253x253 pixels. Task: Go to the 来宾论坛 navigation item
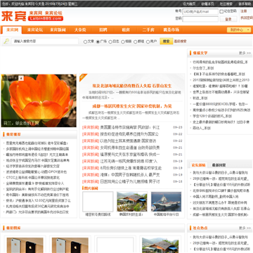[x=35, y=30]
